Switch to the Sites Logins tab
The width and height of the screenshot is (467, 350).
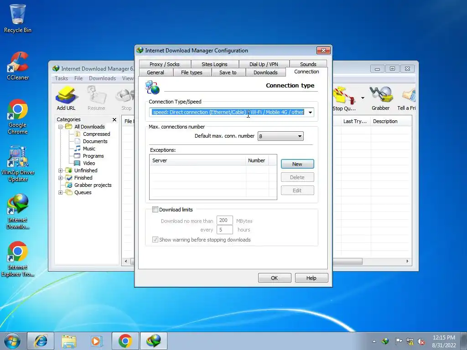(214, 64)
